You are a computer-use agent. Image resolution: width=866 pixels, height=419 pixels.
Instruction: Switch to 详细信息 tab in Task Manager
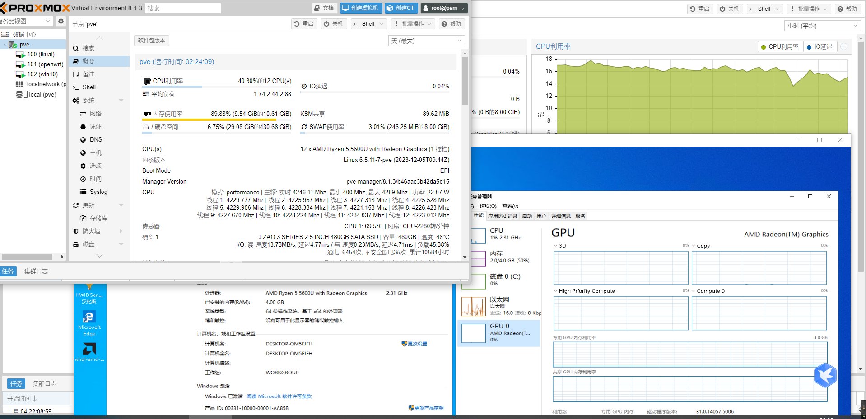(x=561, y=216)
